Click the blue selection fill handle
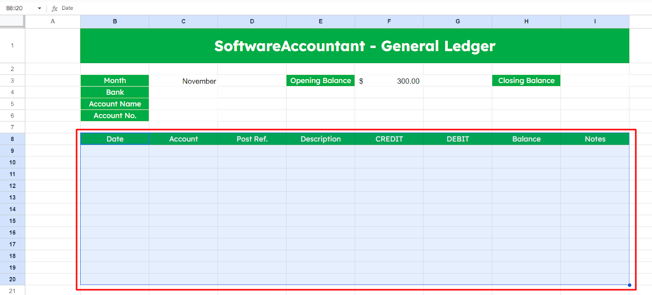 pyautogui.click(x=630, y=285)
